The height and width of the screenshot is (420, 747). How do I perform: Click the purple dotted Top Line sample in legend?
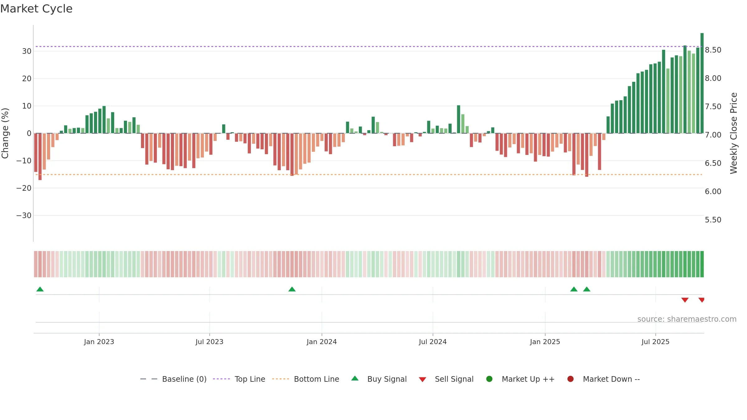pos(221,379)
